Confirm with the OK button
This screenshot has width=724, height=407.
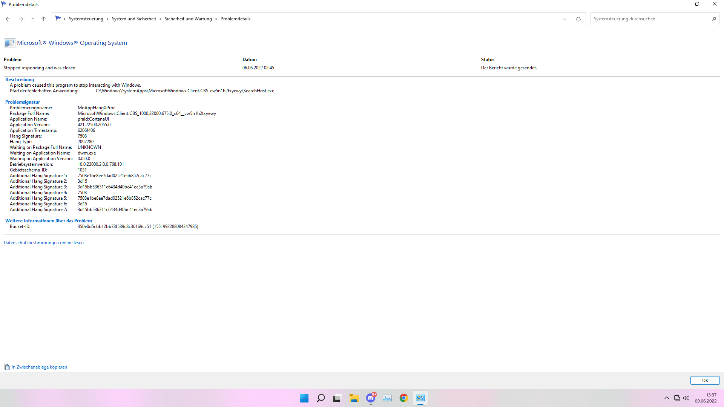point(705,380)
